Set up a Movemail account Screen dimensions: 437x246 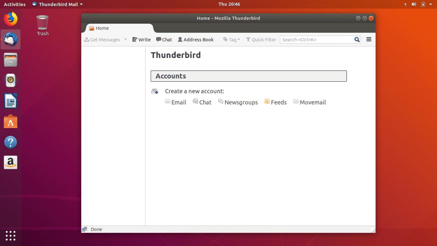[x=310, y=102]
